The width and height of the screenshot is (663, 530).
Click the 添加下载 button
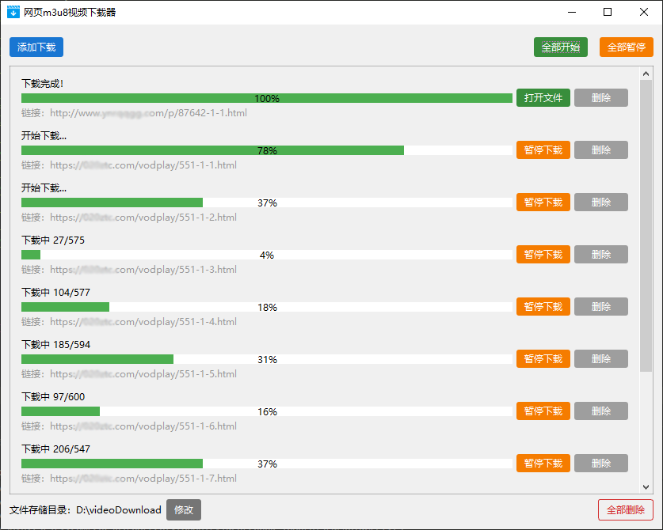(x=36, y=47)
